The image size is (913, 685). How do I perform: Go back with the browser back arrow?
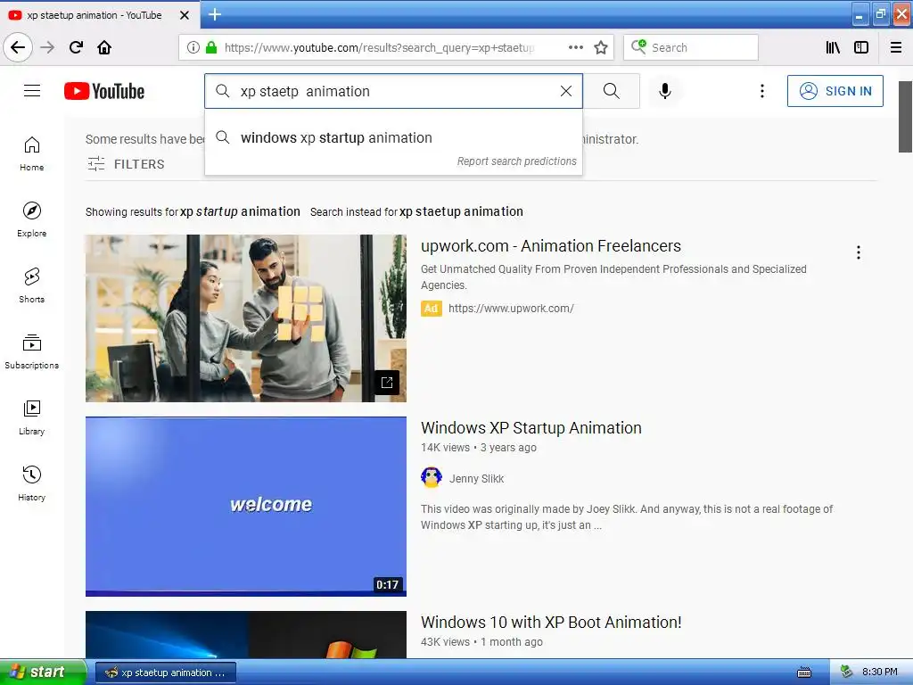pos(18,47)
